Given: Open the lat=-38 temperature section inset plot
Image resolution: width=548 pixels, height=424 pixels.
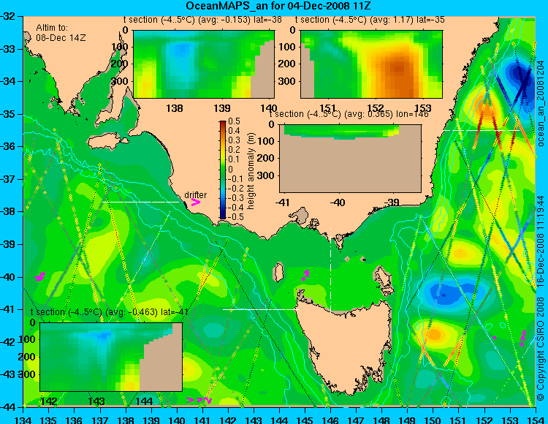Looking at the screenshot, I should pos(204,64).
